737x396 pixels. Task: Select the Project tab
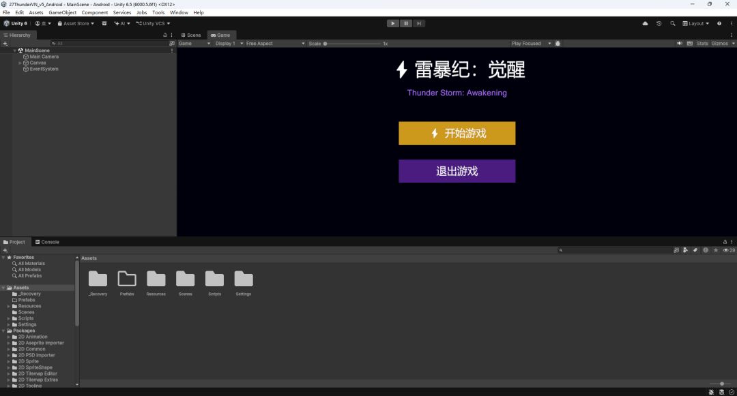point(14,242)
